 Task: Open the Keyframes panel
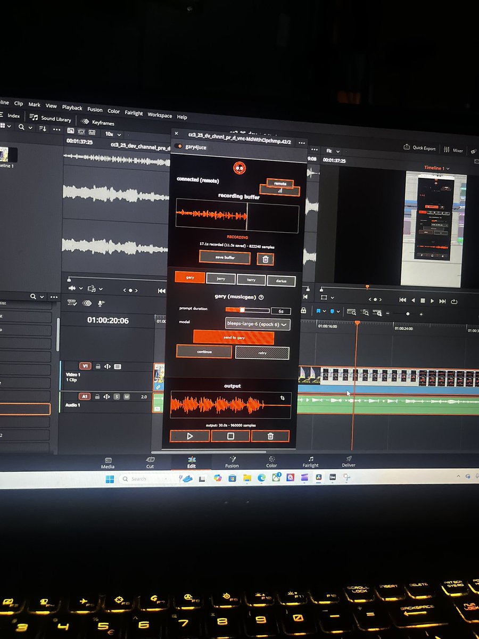(97, 122)
